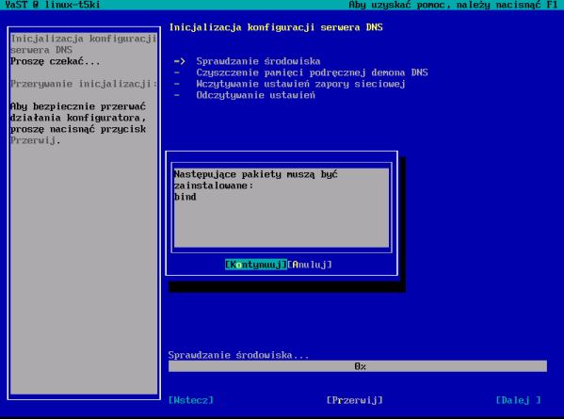Click the 'Inicjalizacja konfiguracji serwera DNS' main heading
This screenshot has height=419, width=564.
[276, 27]
